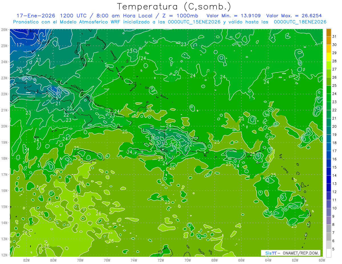Image resolution: width=342 pixels, height=264 pixels.
Task: Click the "17" contour label near 25N
Action: click(19, 45)
